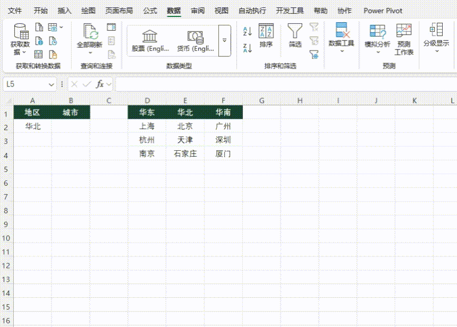This screenshot has height=327, width=457.
Task: Select header cell 地区
Action: click(x=33, y=113)
